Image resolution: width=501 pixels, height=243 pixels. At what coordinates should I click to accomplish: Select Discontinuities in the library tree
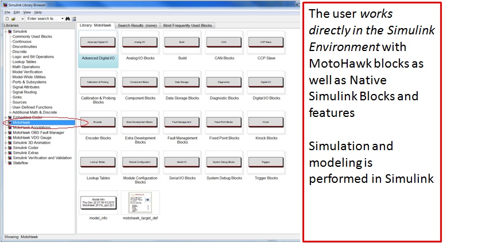point(25,46)
